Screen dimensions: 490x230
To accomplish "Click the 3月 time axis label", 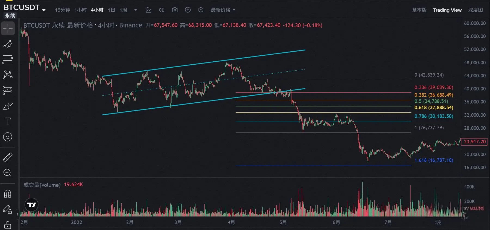I will pos(178,222).
